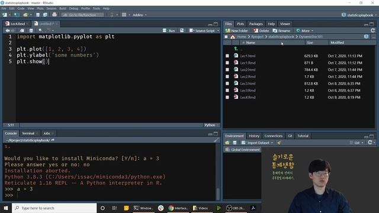Expand recent files dropdown next to Open icon

31,15
